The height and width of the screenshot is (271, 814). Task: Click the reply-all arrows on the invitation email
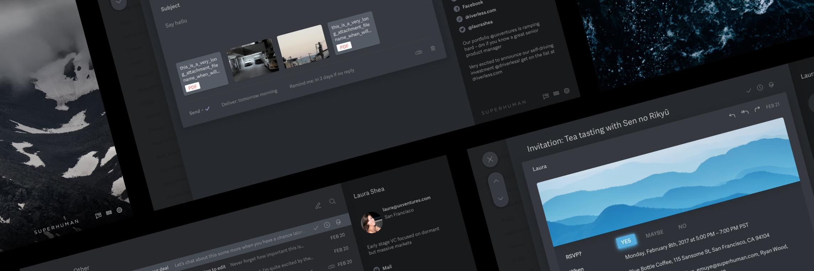click(x=745, y=112)
